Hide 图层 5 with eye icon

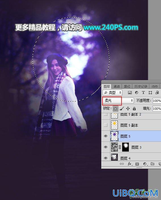(106, 136)
